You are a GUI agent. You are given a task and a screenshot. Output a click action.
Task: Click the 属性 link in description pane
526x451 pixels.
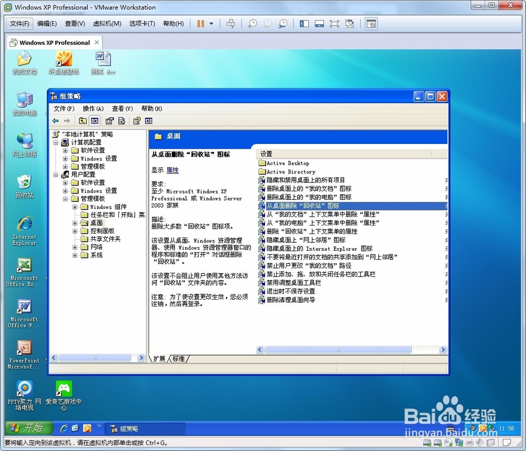pyautogui.click(x=173, y=170)
